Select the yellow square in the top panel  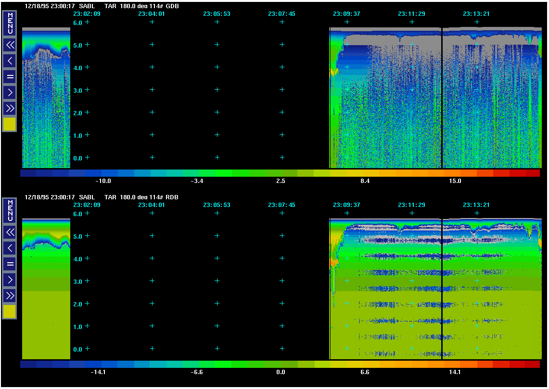[10, 124]
